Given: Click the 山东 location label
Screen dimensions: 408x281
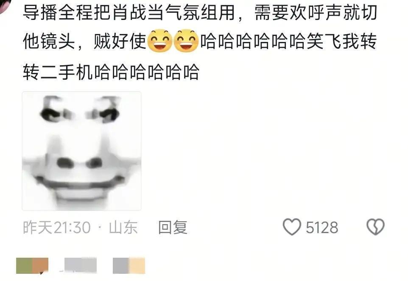Looking at the screenshot, I should pos(123,228).
